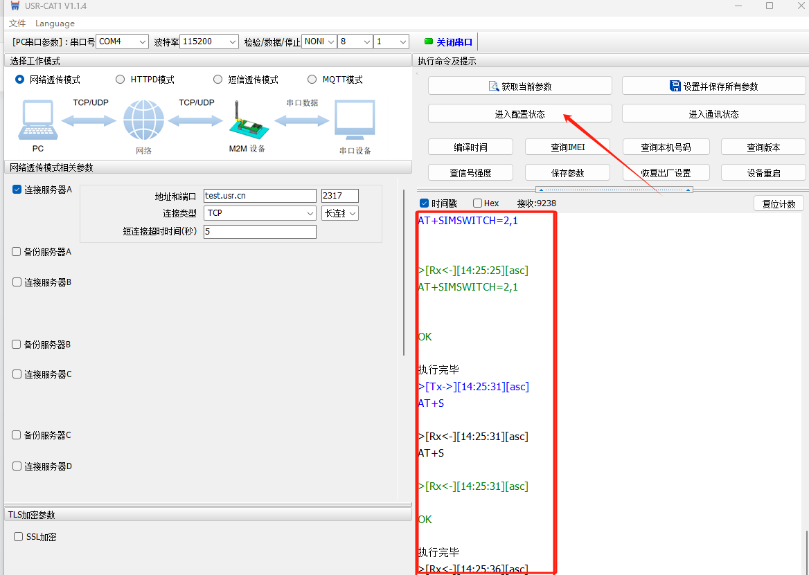Screen dimensions: 809x575
Task: Toggle Hex display checkbox
Action: tap(477, 203)
